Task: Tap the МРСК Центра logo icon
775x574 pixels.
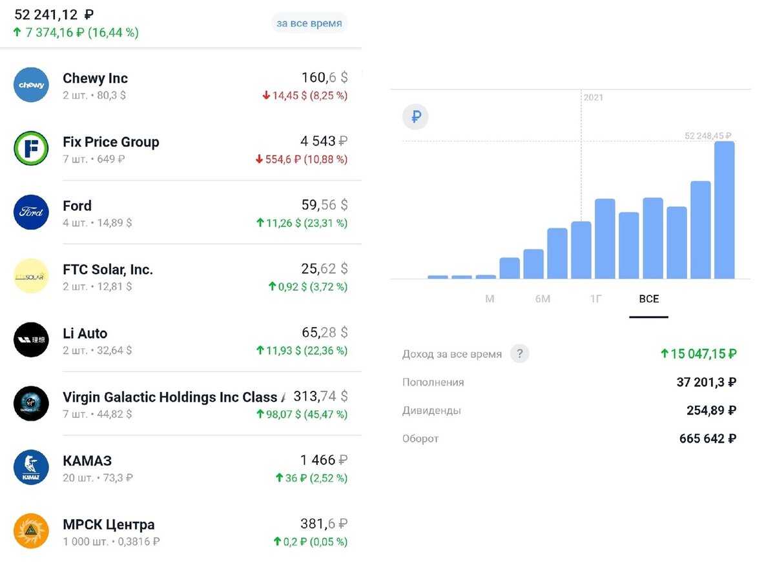Action: pos(31,531)
